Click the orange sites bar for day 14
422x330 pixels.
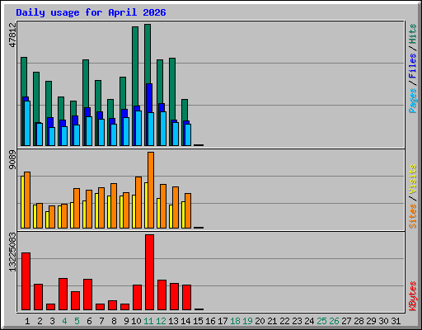(x=188, y=210)
